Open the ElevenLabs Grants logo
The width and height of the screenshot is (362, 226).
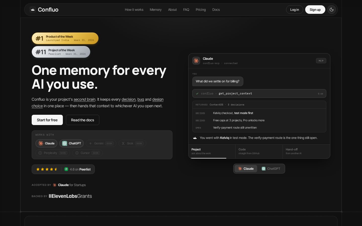pos(70,196)
